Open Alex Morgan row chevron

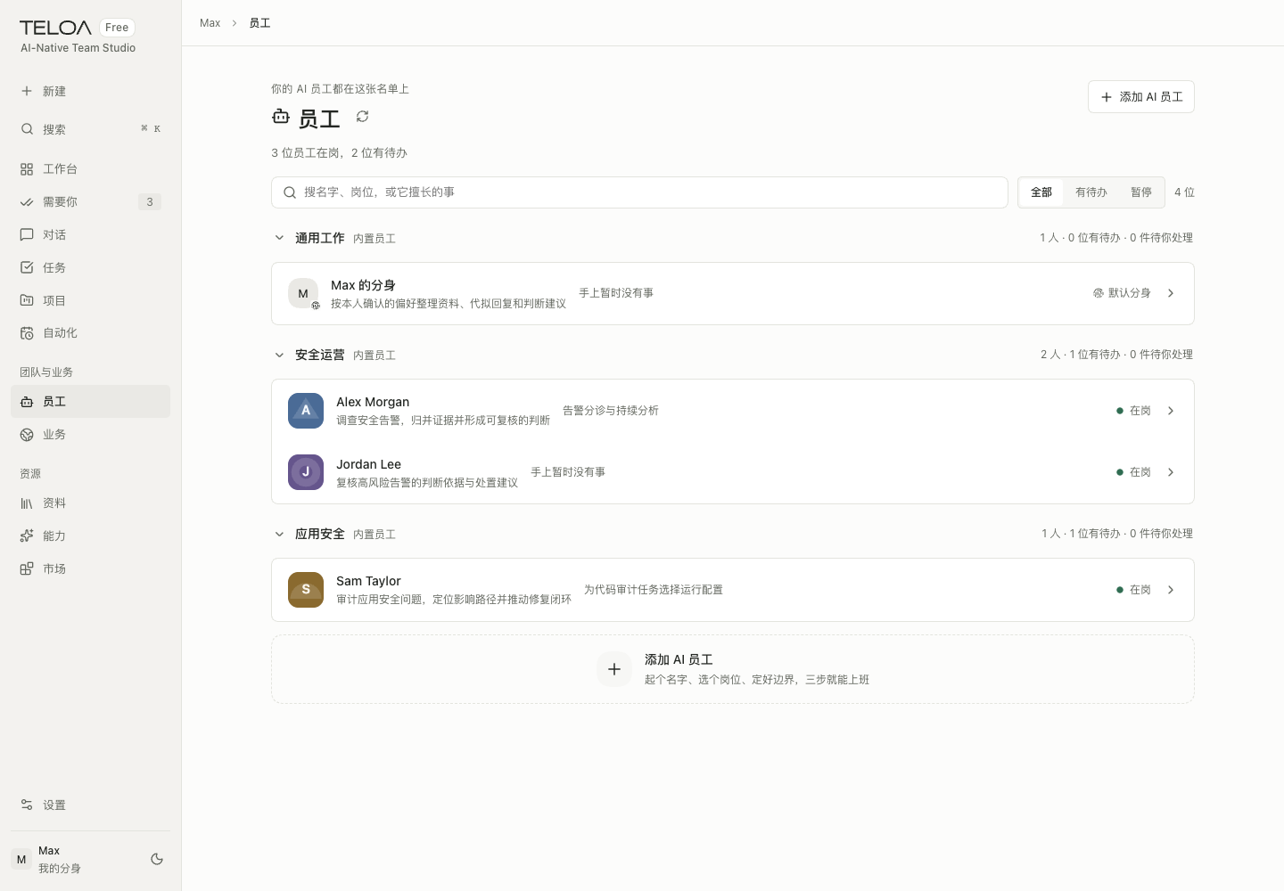coord(1171,411)
